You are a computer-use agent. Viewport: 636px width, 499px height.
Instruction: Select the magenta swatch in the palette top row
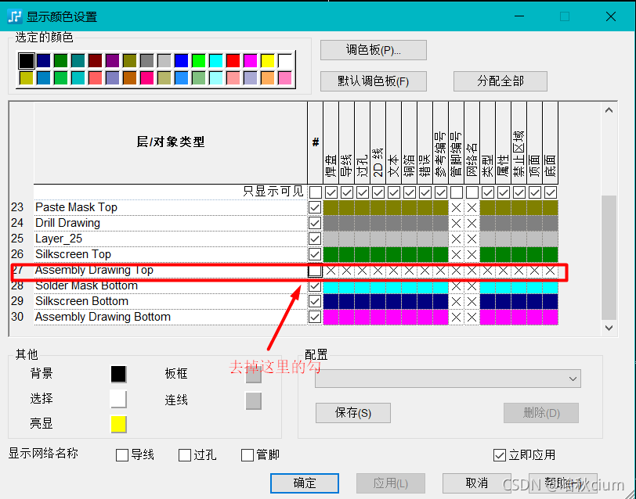tap(251, 61)
